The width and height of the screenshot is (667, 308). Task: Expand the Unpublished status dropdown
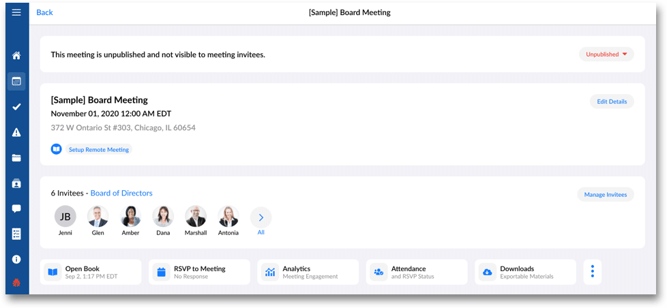[x=606, y=55]
